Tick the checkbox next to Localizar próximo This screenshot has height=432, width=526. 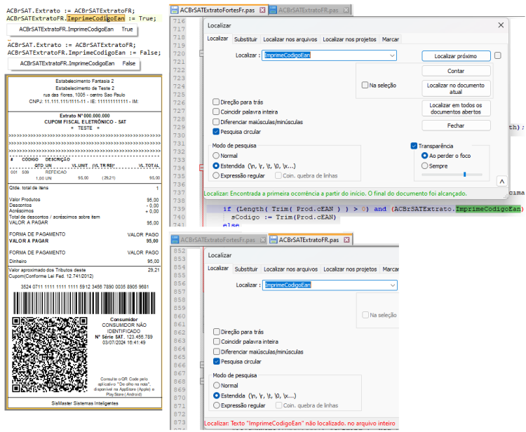(498, 55)
